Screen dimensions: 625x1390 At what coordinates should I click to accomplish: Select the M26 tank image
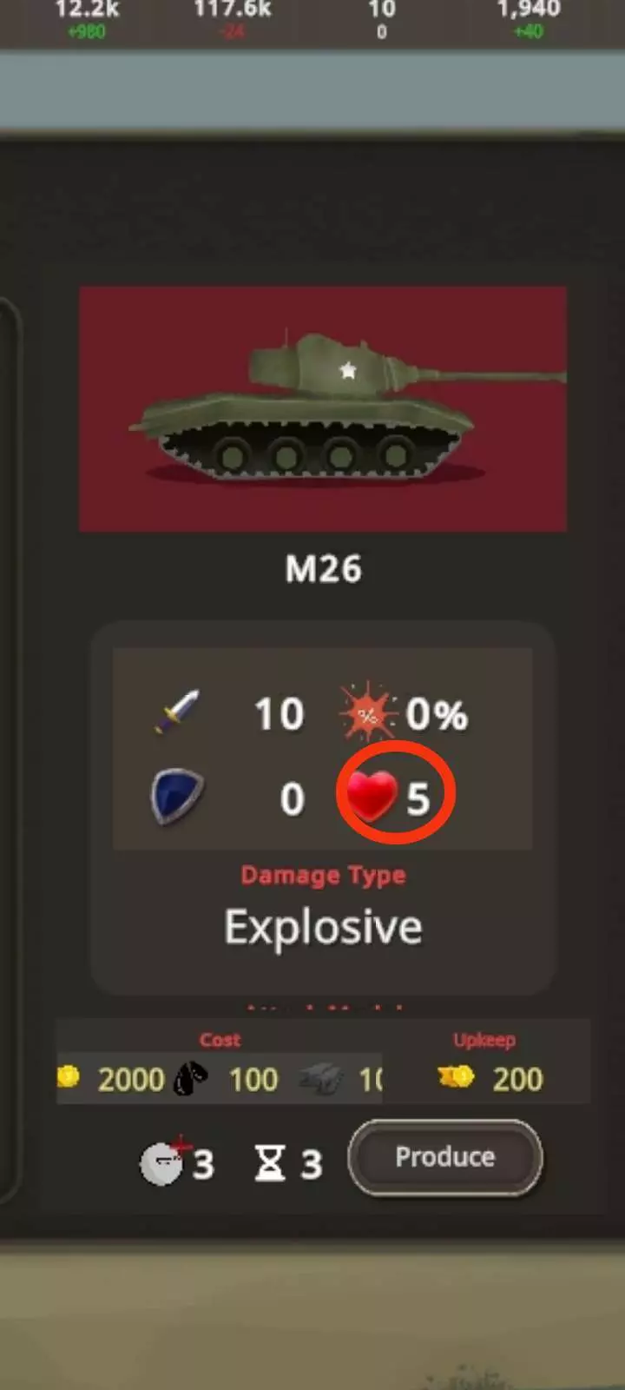click(323, 409)
